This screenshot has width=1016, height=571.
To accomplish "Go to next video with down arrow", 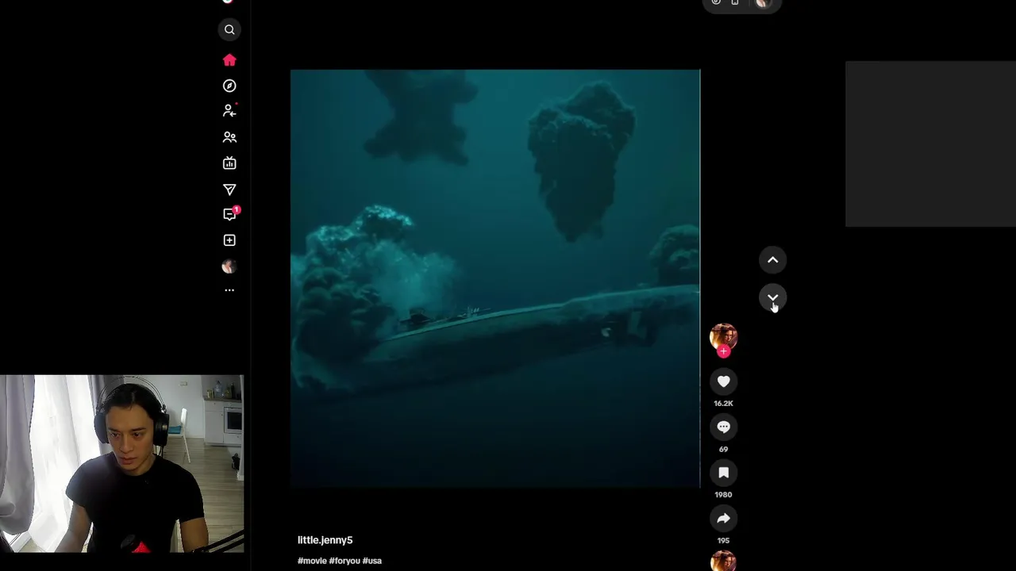I will point(772,298).
